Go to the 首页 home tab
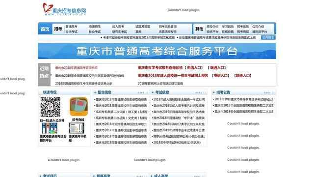 45,29
